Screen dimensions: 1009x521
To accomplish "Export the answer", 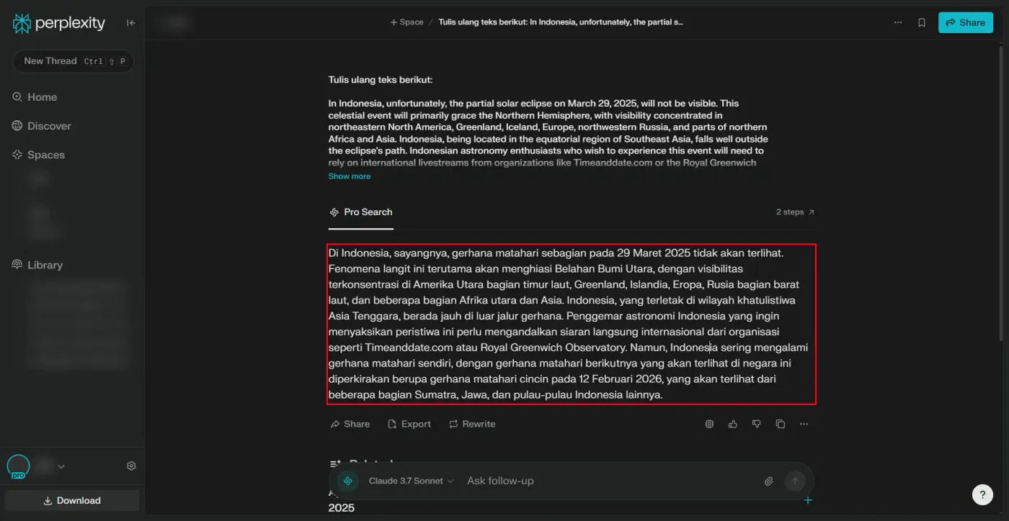I will [x=409, y=424].
